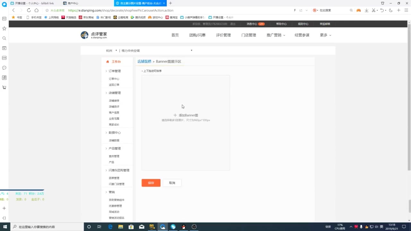Open 帮助中心 link
411x231 pixels.
(281, 24)
